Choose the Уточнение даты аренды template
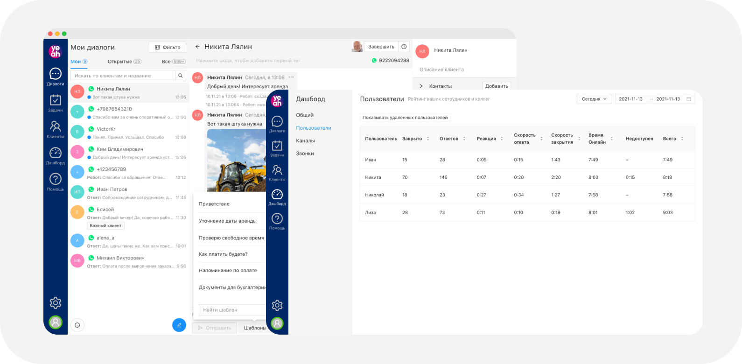 (x=228, y=221)
